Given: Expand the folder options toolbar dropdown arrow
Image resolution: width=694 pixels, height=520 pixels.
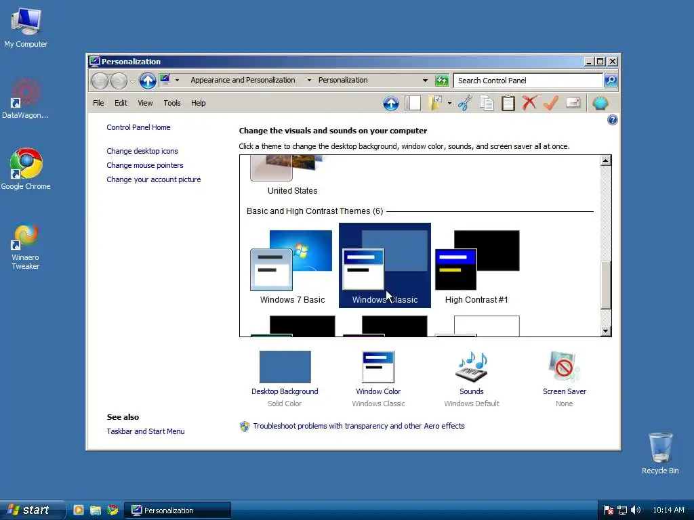Looking at the screenshot, I should click(x=450, y=104).
